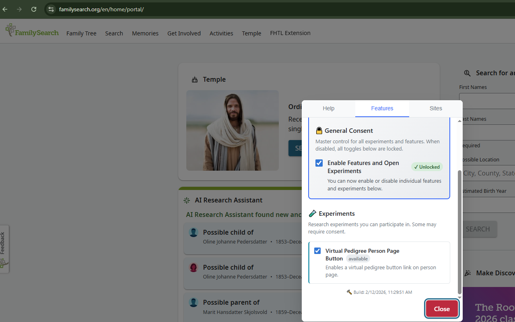This screenshot has width=515, height=322.
Task: Click the General Consent lock icon
Action: [x=319, y=130]
